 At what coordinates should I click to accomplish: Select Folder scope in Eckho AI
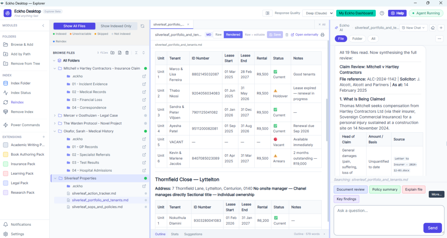point(357,38)
